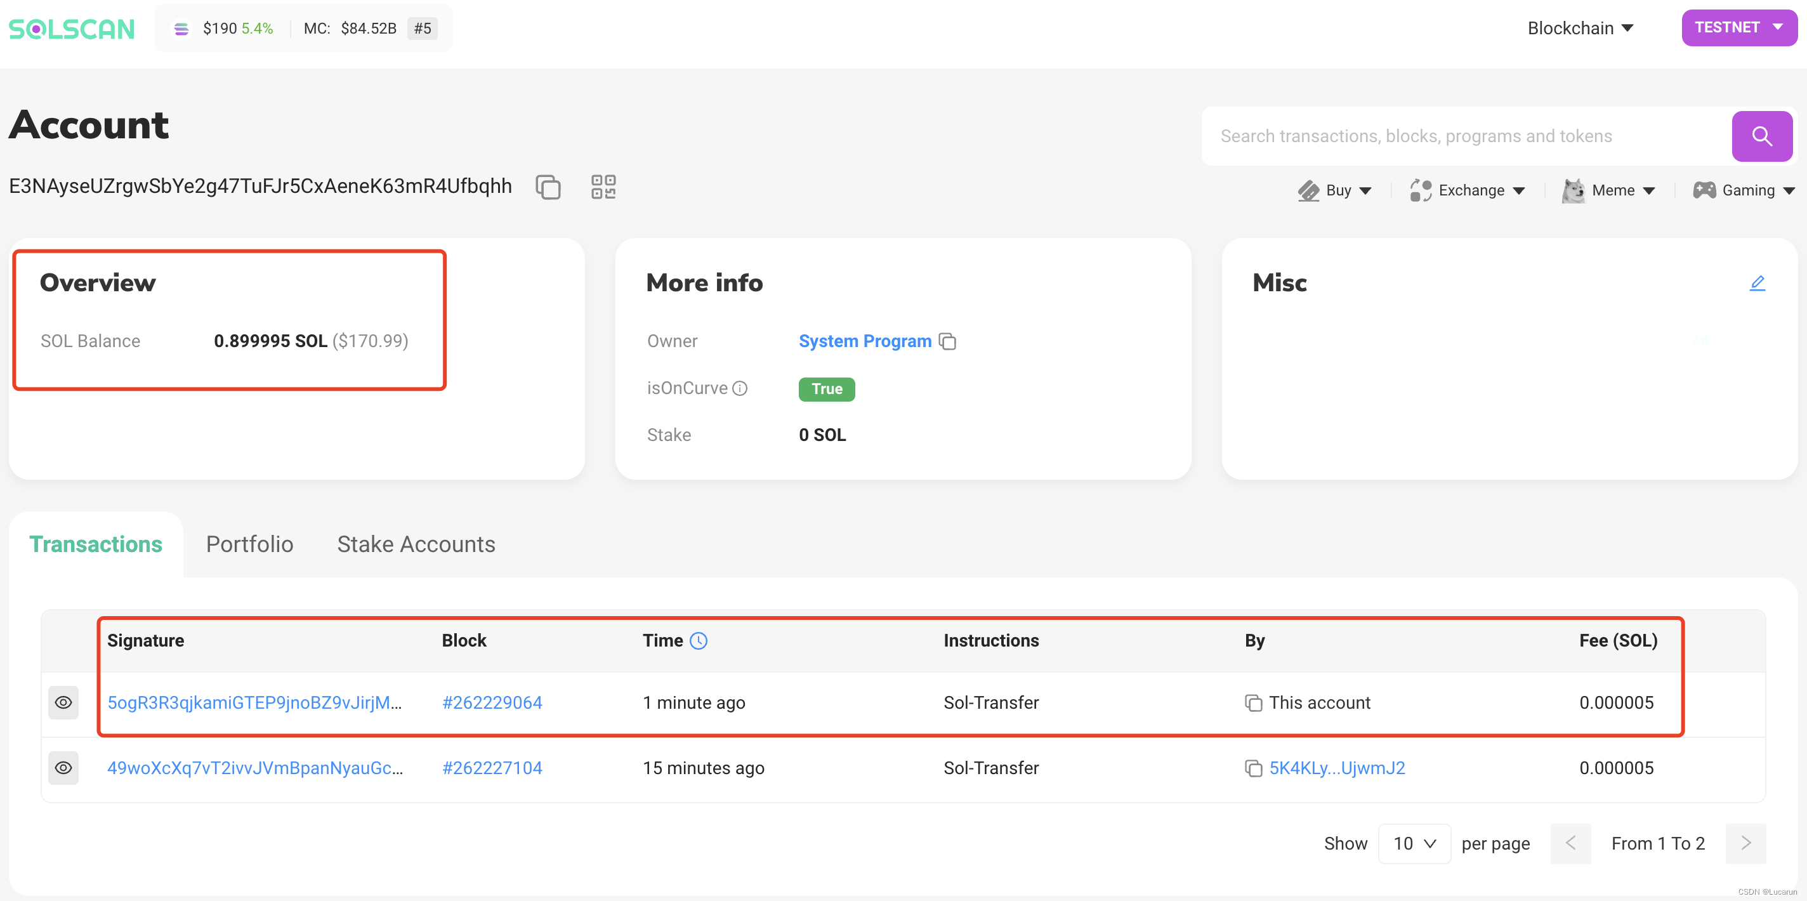The height and width of the screenshot is (901, 1807).
Task: Open block #262229064 link
Action: tap(492, 702)
